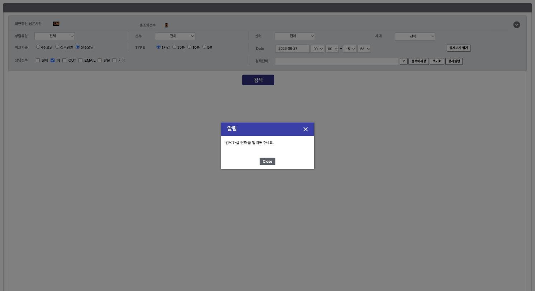Select the 1시간 TYPE radio button
The image size is (535, 291).
158,47
